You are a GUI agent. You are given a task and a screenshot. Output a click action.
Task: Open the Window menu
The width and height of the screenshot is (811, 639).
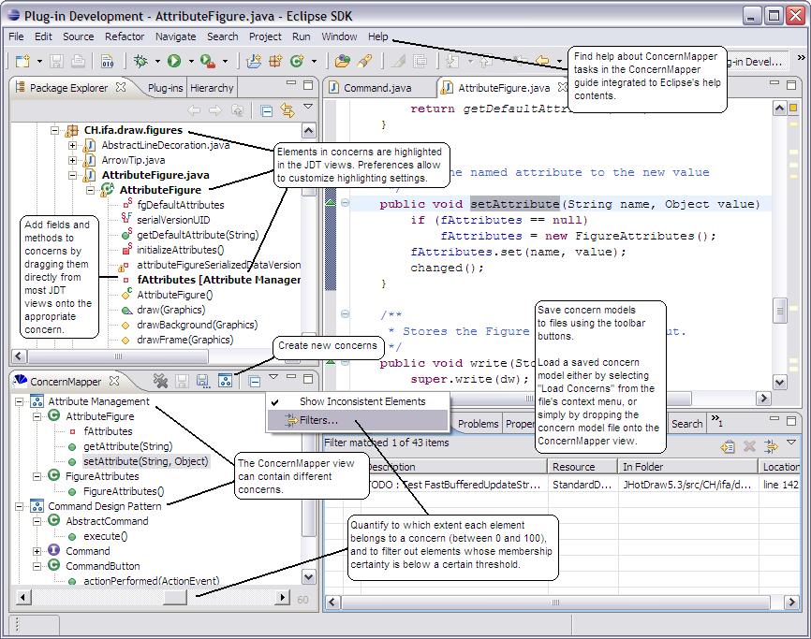[339, 36]
